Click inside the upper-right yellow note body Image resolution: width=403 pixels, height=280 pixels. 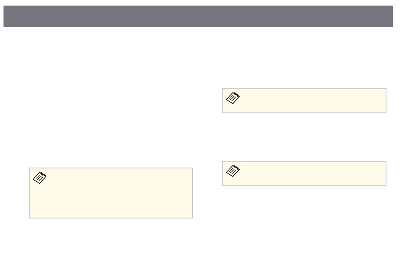click(x=315, y=101)
